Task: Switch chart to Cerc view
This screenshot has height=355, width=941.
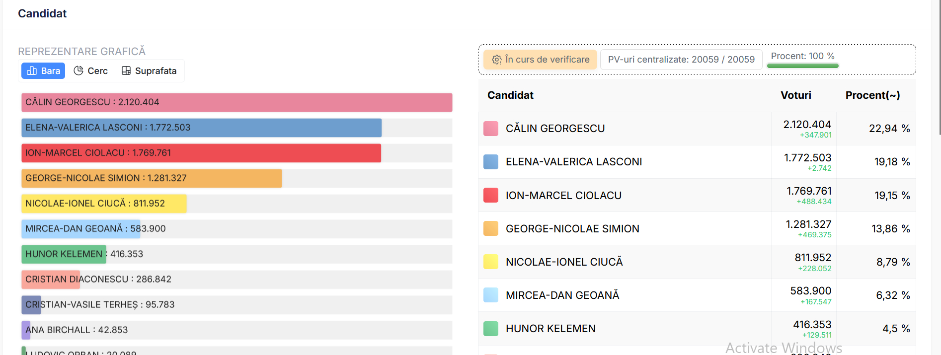Action: point(91,71)
